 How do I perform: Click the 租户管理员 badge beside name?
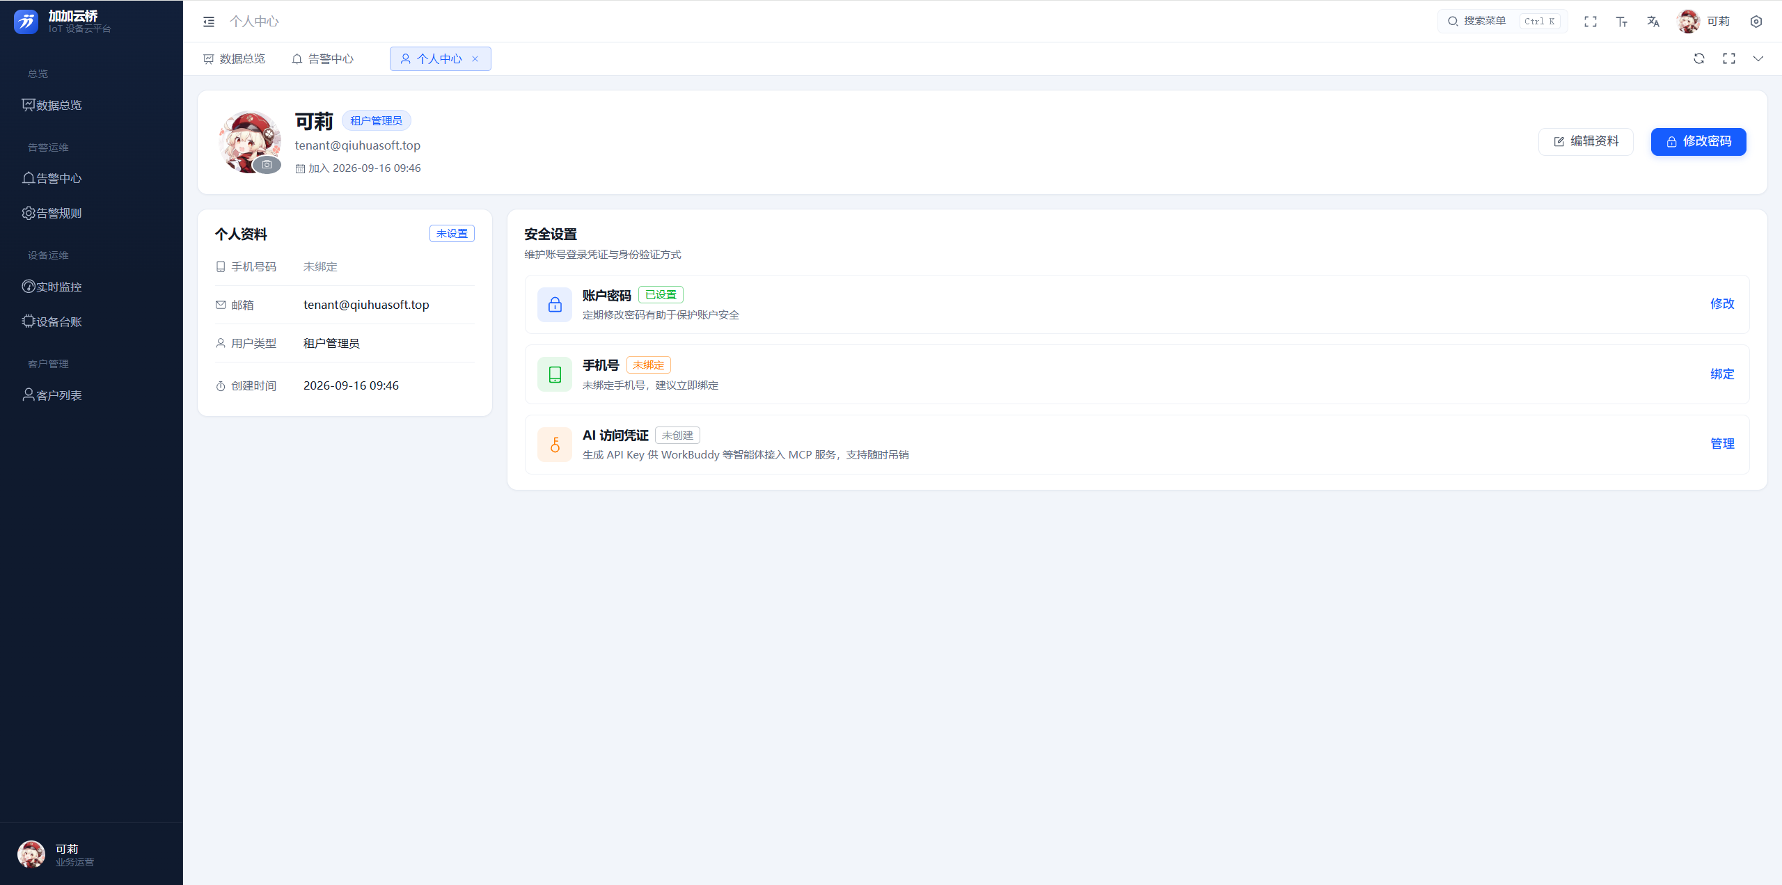[x=376, y=121]
